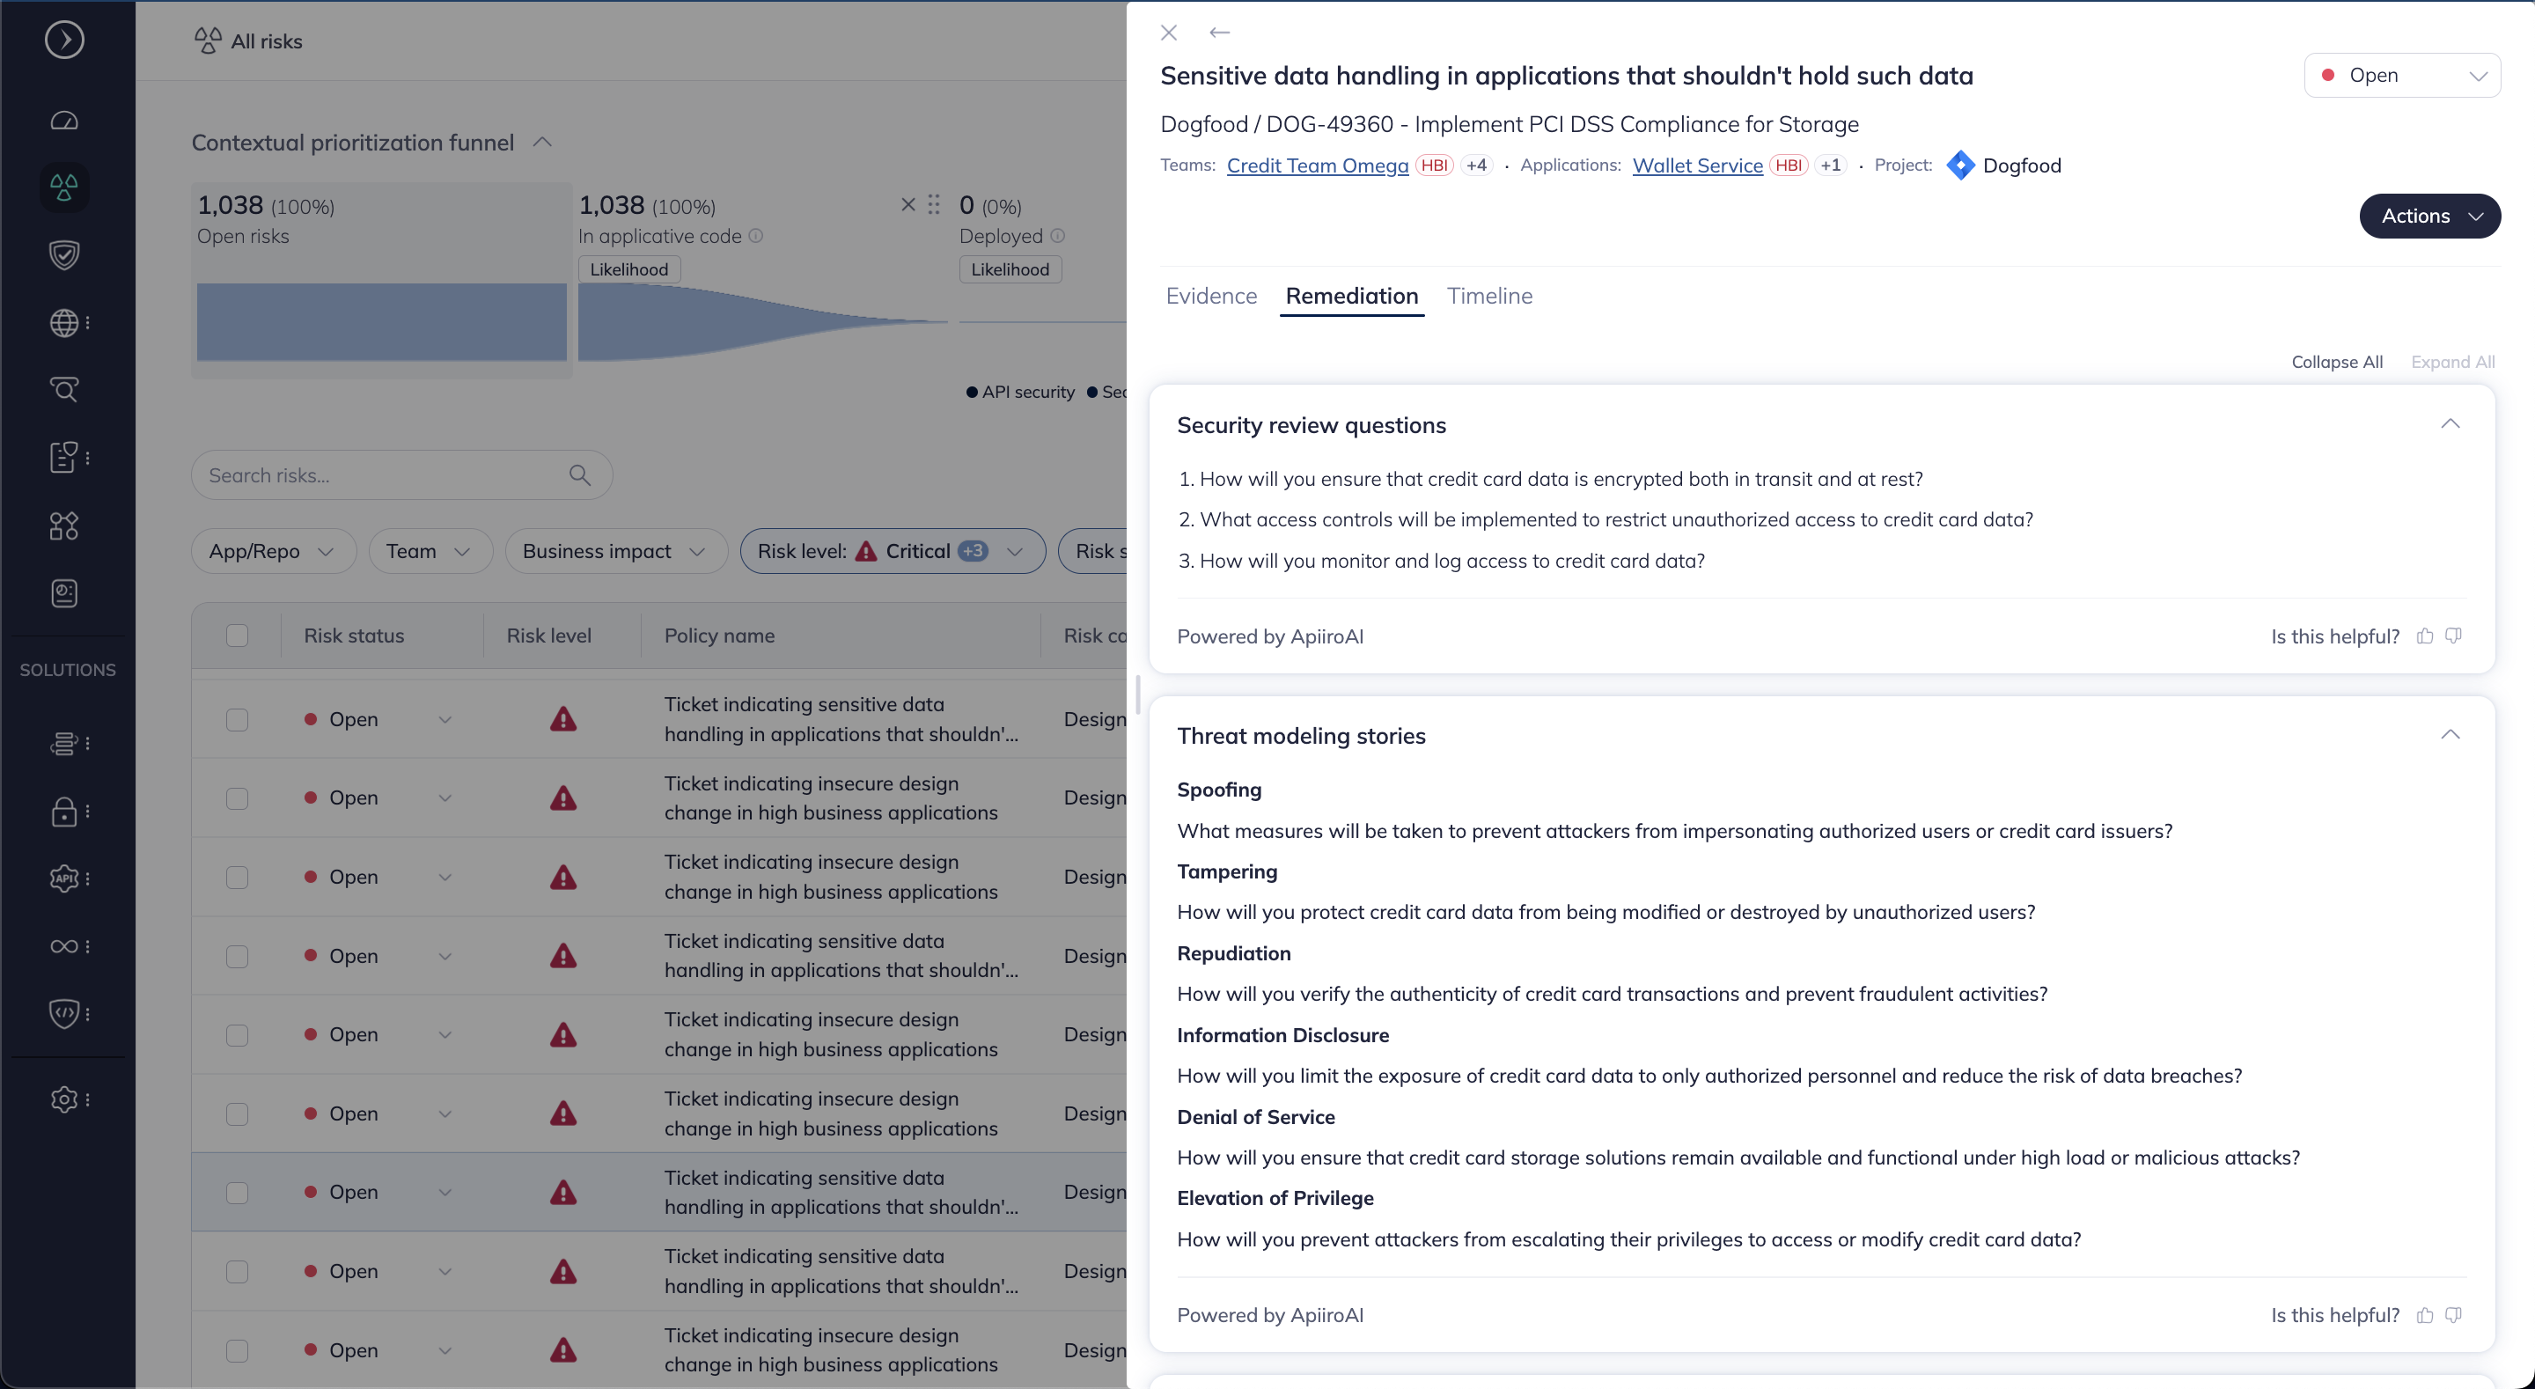Select the API icon under Solutions

(63, 878)
